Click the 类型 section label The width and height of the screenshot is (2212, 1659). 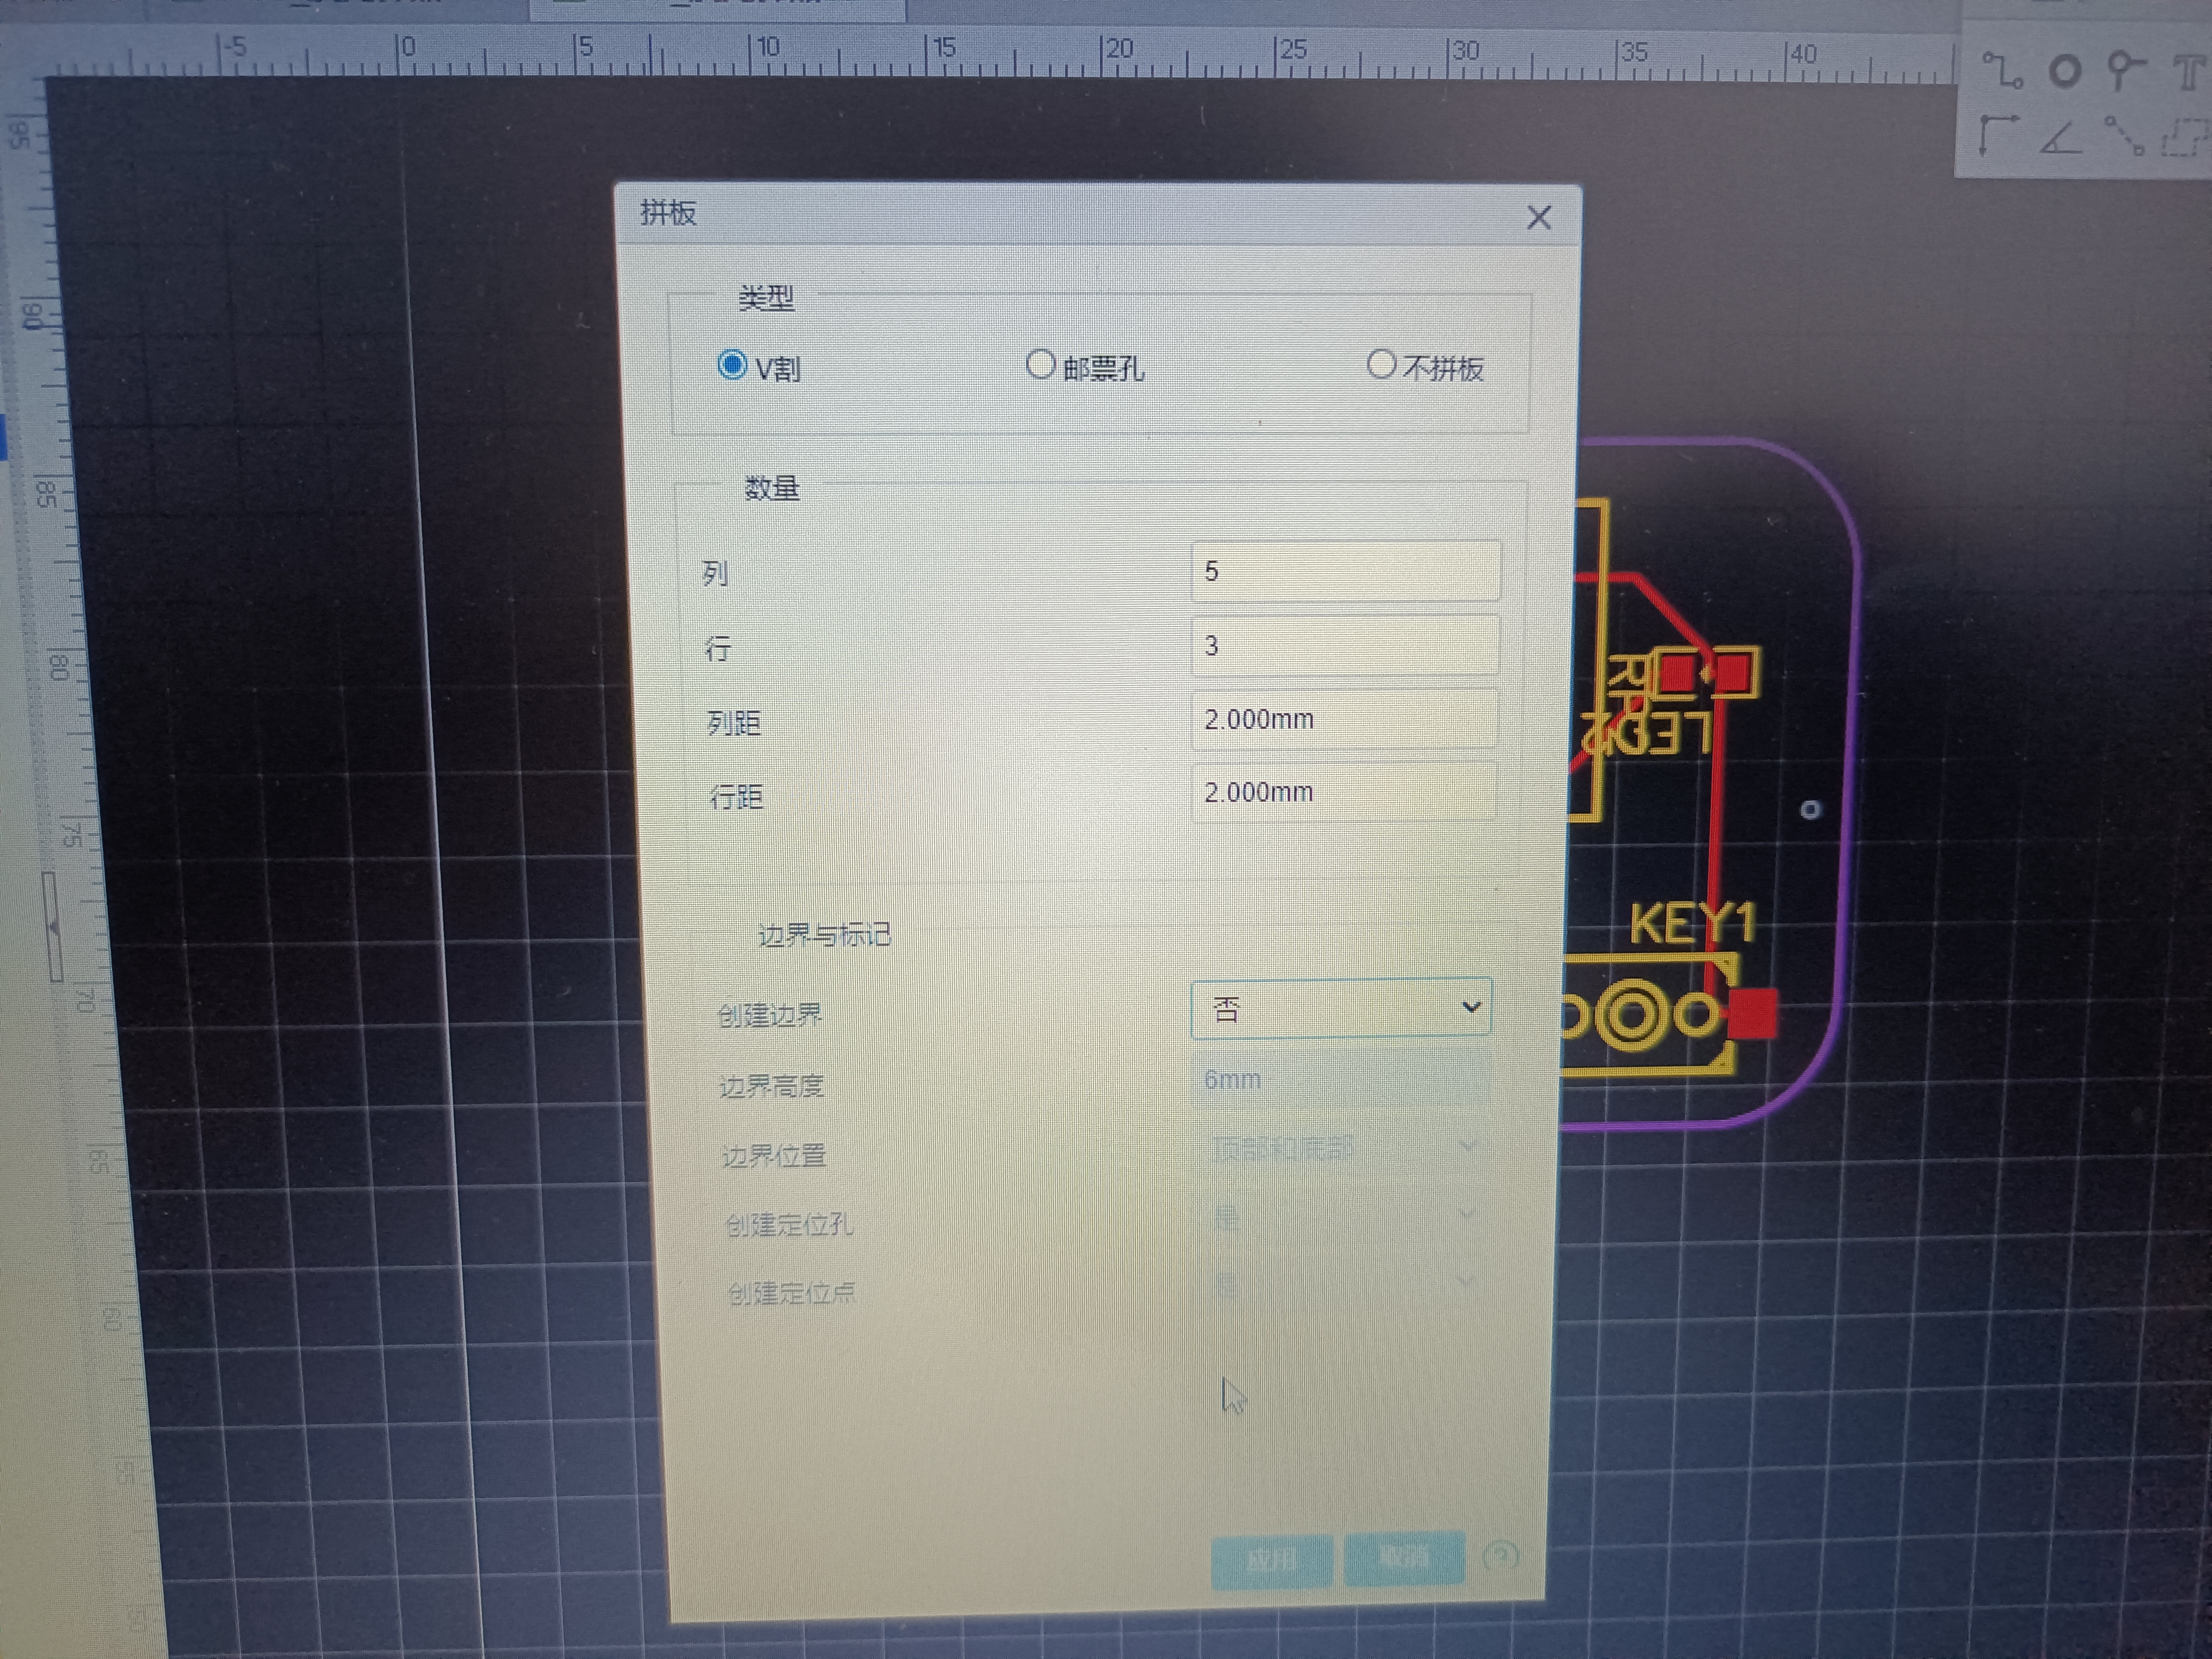tap(766, 298)
